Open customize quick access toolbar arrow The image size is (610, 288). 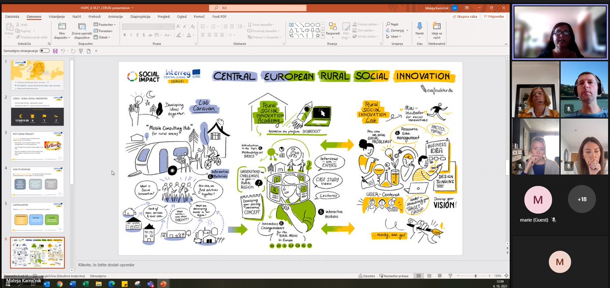[97, 51]
